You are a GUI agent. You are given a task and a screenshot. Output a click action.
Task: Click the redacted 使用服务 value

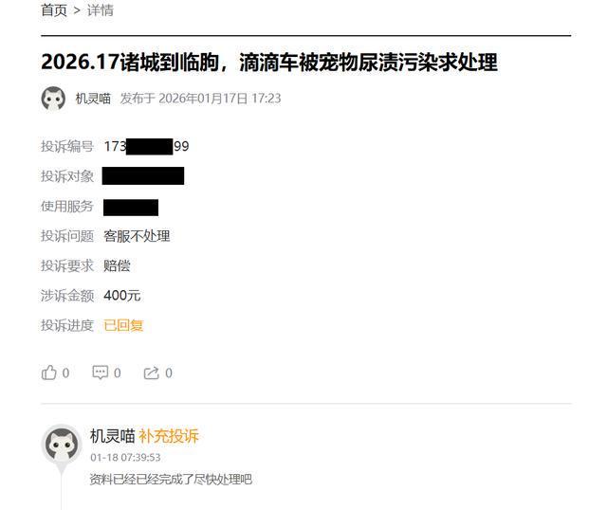pos(131,208)
